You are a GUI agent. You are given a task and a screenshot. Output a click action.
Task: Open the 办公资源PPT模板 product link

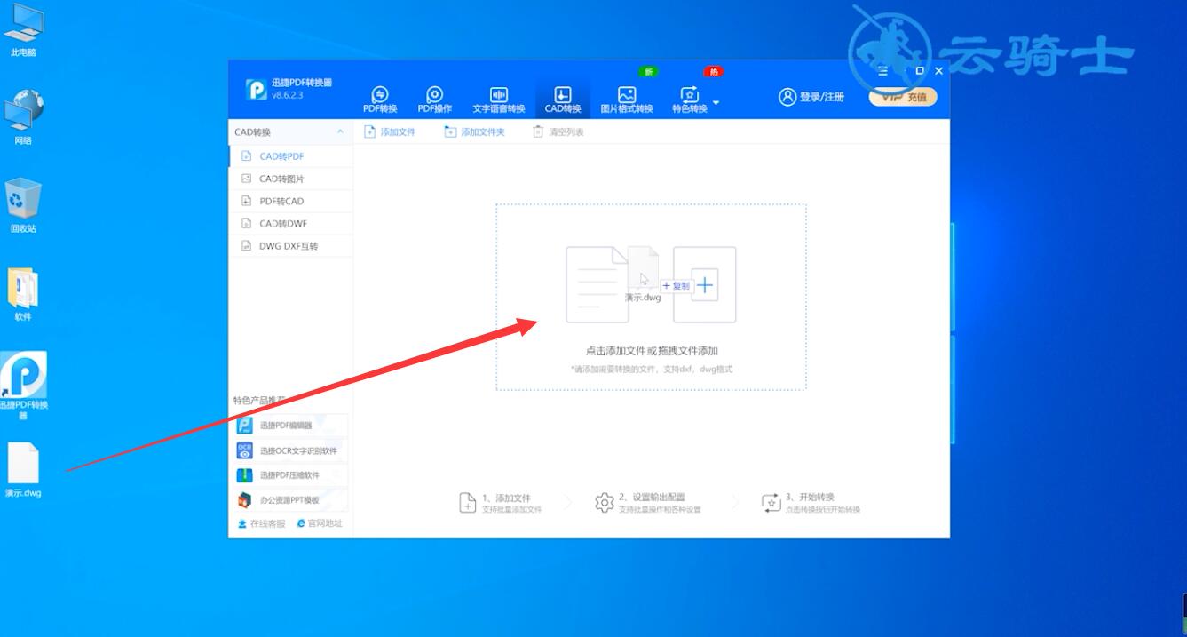291,500
